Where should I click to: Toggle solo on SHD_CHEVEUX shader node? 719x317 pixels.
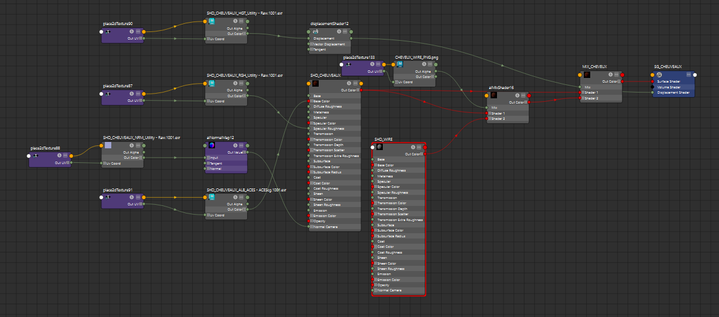(348, 83)
